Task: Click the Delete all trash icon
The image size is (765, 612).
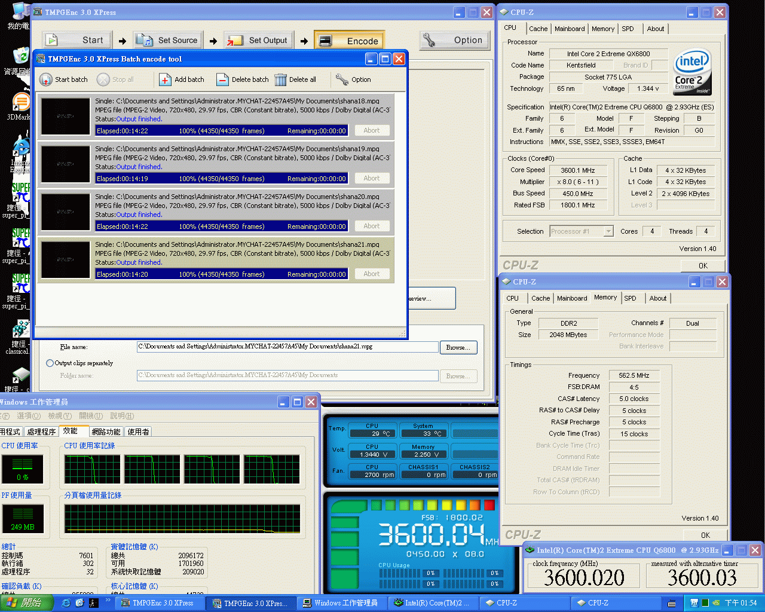Action: [x=280, y=79]
